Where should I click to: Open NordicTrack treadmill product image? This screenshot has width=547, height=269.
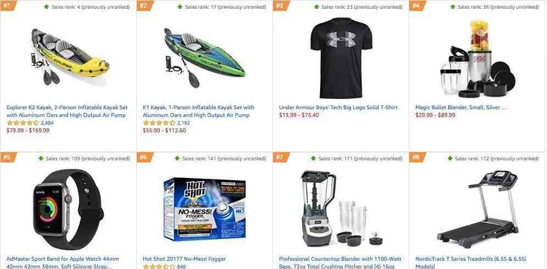click(x=478, y=209)
